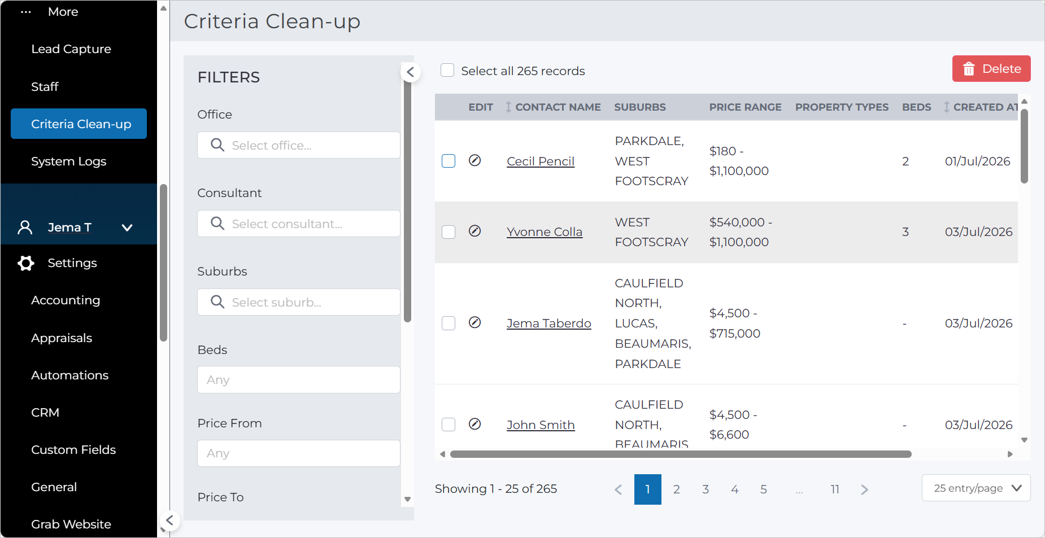Open the Price From Any dropdown
The image size is (1045, 538).
(x=299, y=453)
